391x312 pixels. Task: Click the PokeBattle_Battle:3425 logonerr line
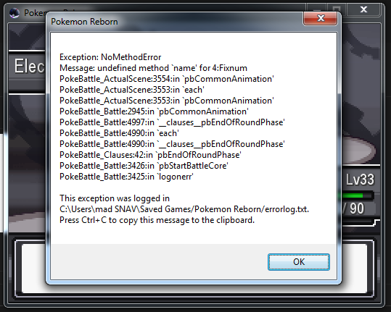coord(126,177)
